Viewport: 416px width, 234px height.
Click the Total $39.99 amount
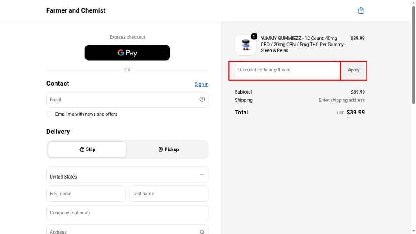pyautogui.click(x=355, y=113)
